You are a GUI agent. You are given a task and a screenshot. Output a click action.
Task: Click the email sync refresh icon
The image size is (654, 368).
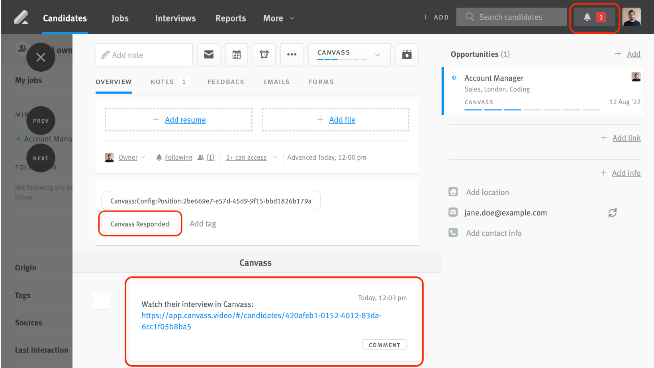[x=612, y=213]
